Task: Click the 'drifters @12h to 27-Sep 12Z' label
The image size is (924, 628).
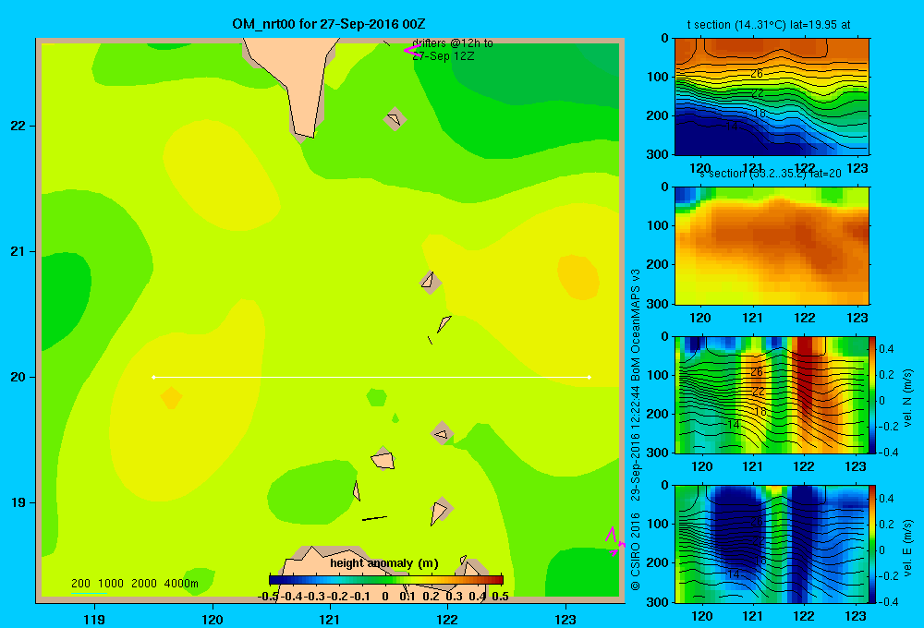Action: click(x=453, y=50)
